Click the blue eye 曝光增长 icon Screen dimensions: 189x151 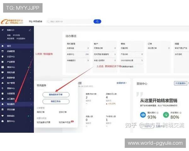coord(143,115)
